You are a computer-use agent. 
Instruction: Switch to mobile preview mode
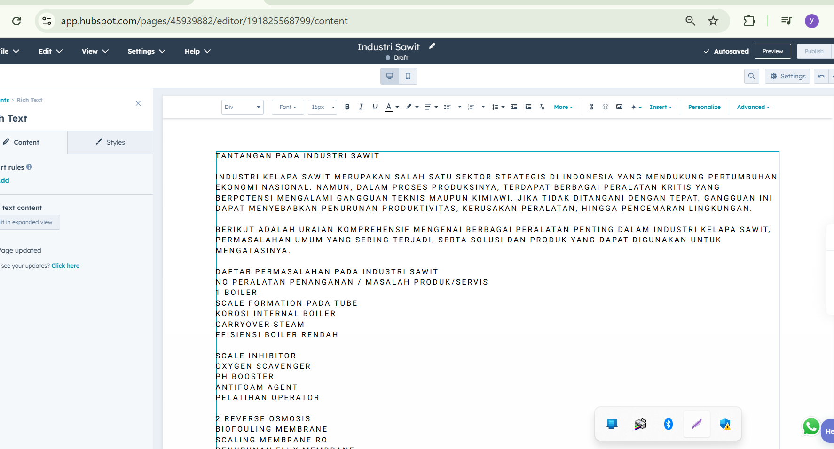[408, 76]
